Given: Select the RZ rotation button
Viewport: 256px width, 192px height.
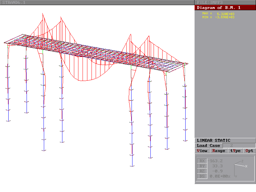Looking at the screenshot, I should [x=202, y=171].
